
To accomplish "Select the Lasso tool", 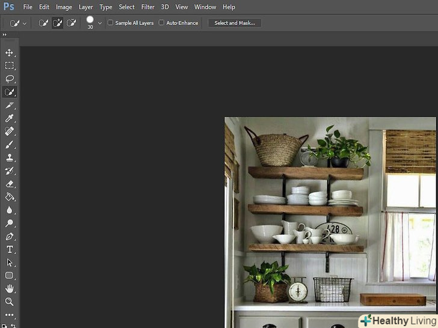I will click(x=10, y=79).
